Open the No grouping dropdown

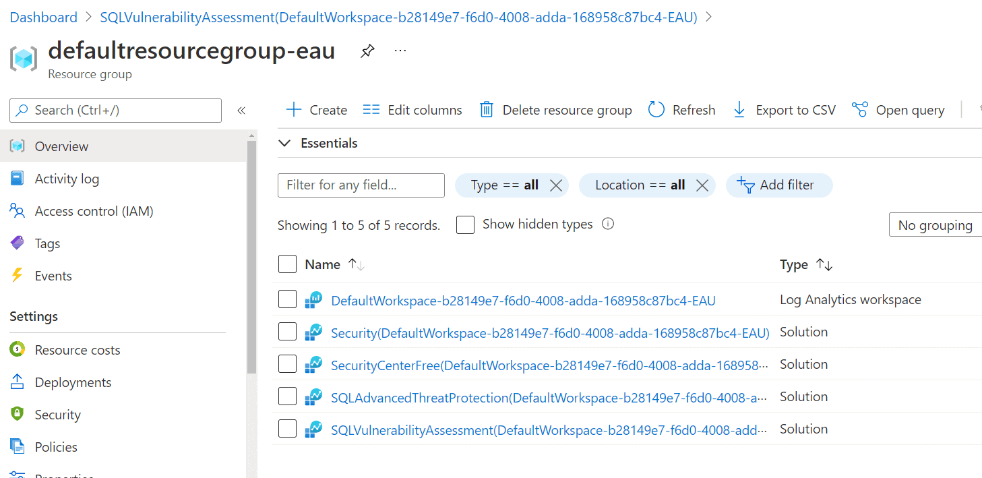935,225
